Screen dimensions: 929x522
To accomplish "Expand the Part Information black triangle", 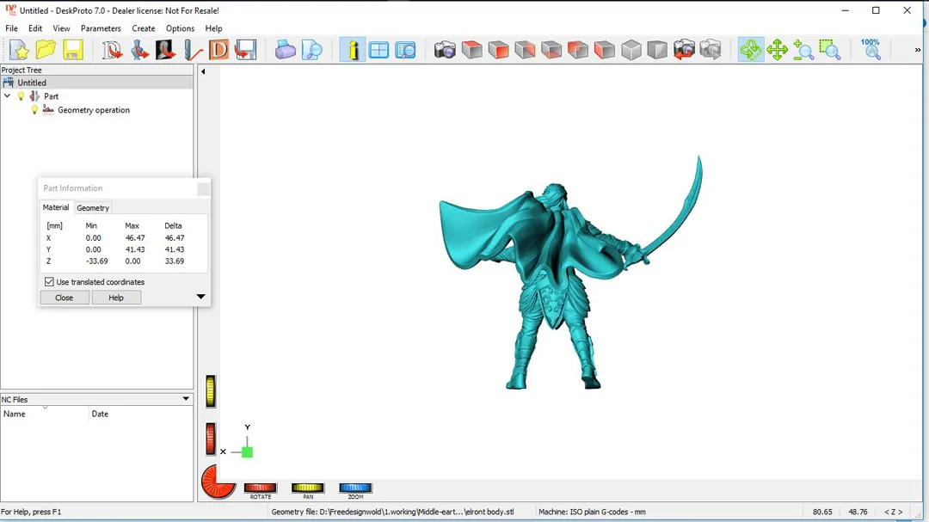I will point(200,297).
